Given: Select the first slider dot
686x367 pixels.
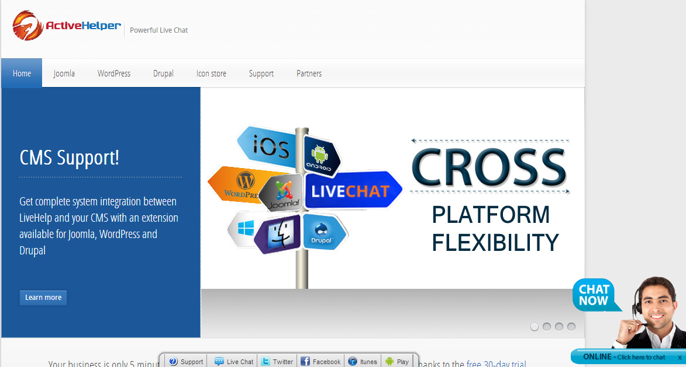Looking at the screenshot, I should [534, 327].
